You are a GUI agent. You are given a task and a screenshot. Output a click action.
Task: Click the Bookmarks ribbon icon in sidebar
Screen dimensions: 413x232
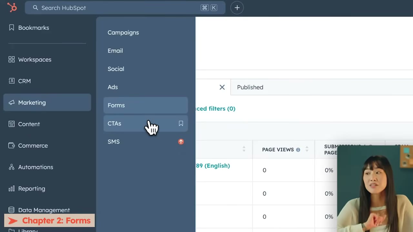[12, 28]
